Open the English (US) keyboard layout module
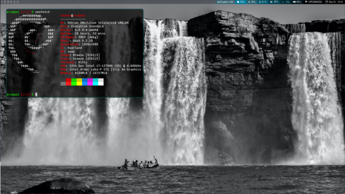Image resolution: width=345 pixels, height=194 pixels. [225, 2]
